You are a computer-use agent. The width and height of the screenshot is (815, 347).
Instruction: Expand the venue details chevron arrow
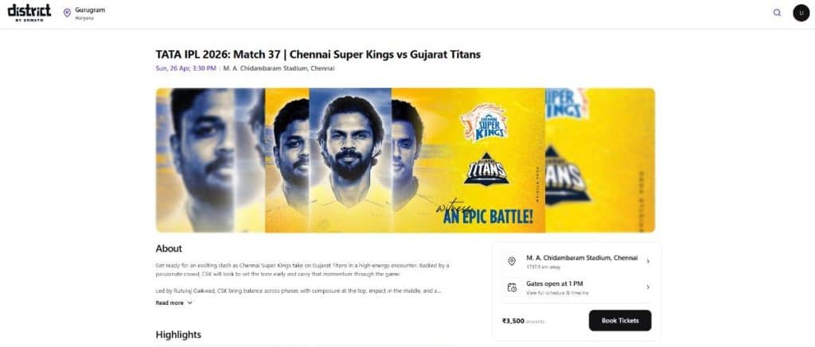point(648,261)
